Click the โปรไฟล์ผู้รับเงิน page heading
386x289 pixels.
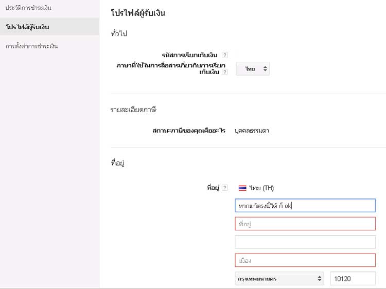tap(138, 13)
